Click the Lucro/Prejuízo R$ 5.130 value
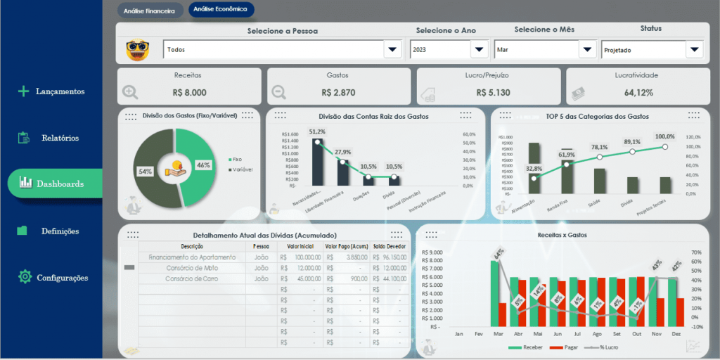720x360 pixels. tap(493, 92)
